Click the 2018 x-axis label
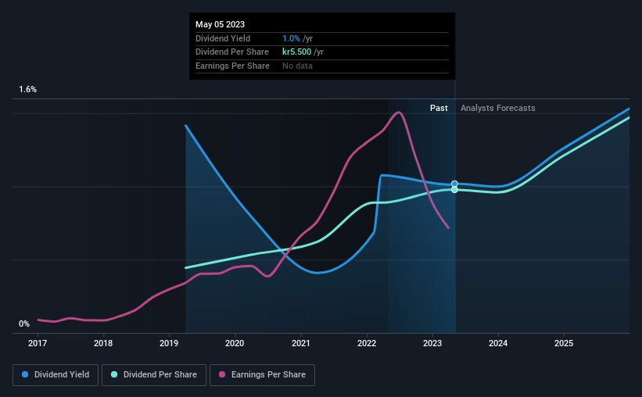Screen dimensions: 642x397 coord(103,343)
